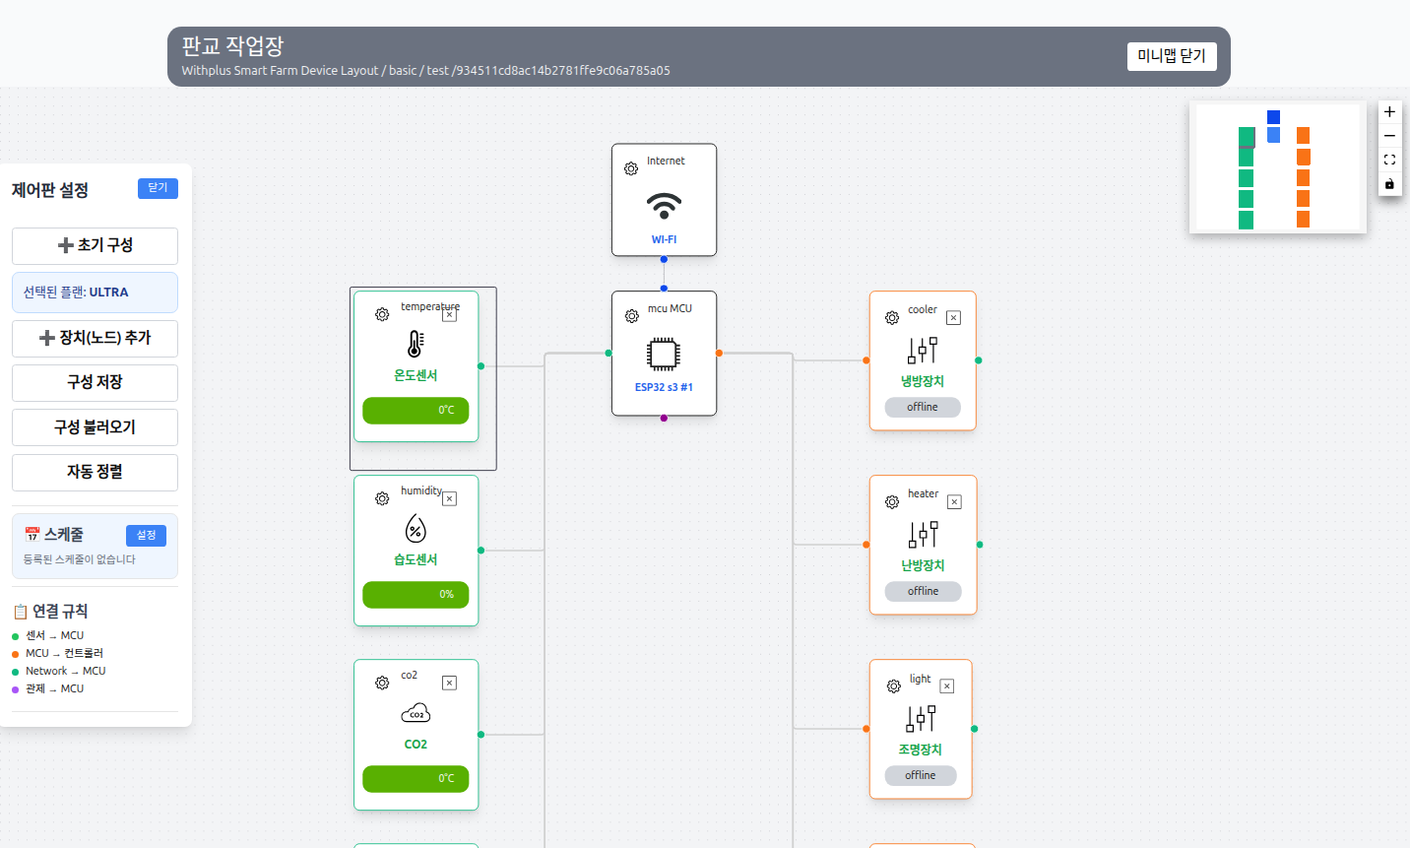This screenshot has height=848, width=1410.
Task: Toggle the canvas interactivity lock
Action: pos(1389,184)
